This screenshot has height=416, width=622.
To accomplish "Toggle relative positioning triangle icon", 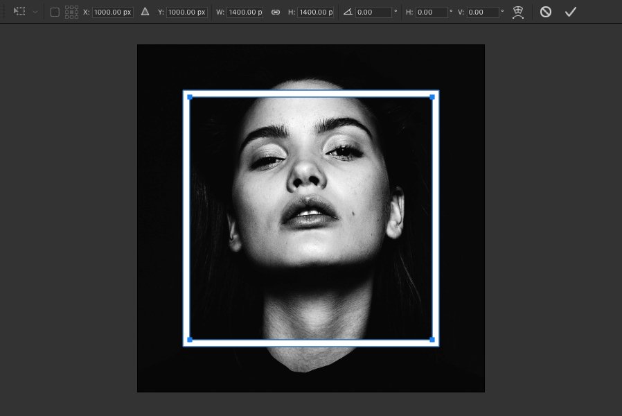I will 145,12.
